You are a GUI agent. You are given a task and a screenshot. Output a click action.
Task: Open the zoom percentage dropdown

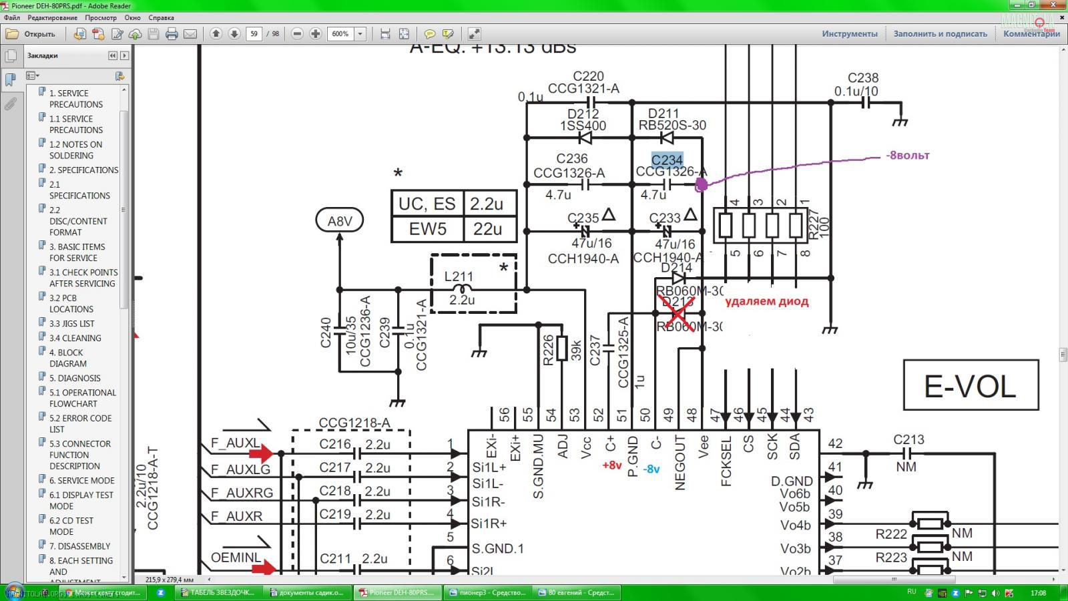pos(360,34)
